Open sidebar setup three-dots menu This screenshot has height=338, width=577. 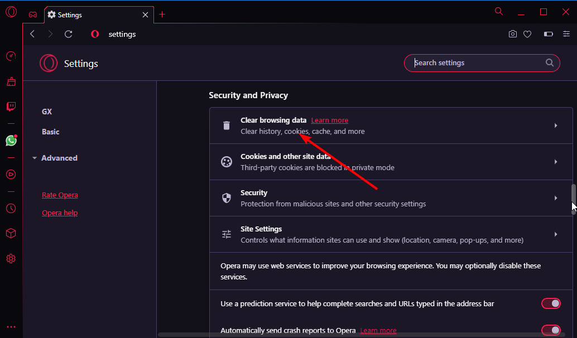11,327
